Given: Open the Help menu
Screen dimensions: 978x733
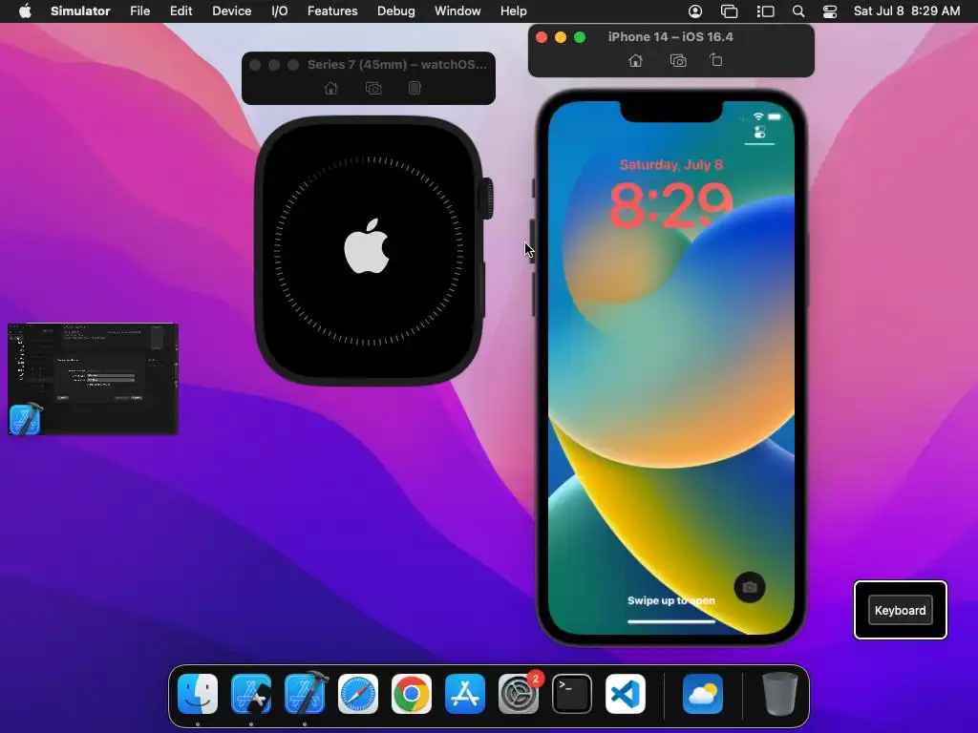Looking at the screenshot, I should [x=513, y=10].
